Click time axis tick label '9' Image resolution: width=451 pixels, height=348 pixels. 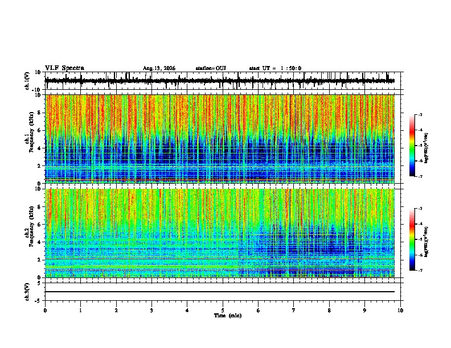coord(364,310)
